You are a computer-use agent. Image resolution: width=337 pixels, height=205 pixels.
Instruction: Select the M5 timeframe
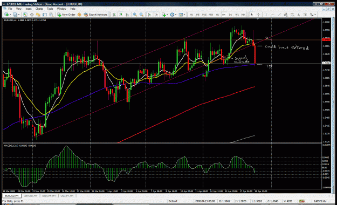pyautogui.click(x=198, y=15)
